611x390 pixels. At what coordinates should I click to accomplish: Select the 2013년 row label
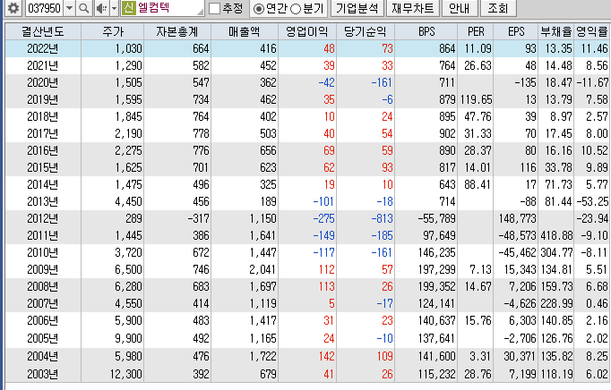(x=42, y=201)
